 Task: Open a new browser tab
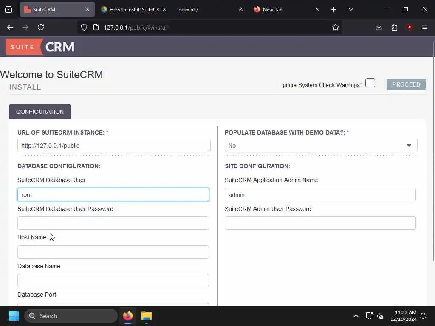(334, 9)
